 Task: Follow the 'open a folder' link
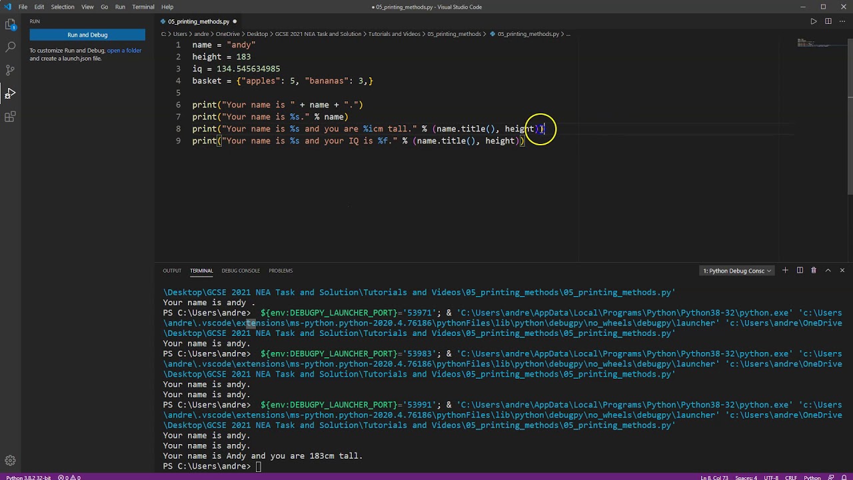pyautogui.click(x=125, y=51)
